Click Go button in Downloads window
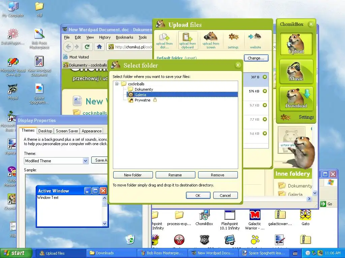The width and height of the screenshot is (345, 258). [326, 204]
